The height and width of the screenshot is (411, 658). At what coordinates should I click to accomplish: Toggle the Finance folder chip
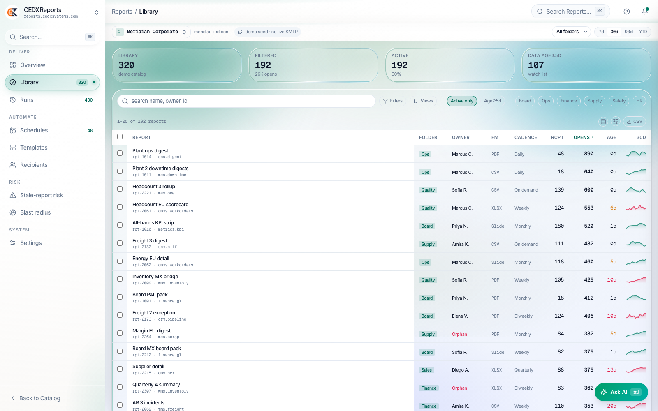[569, 101]
